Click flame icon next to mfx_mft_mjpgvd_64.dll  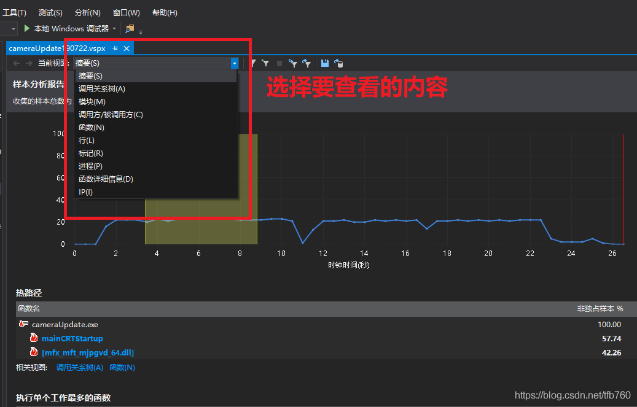pos(34,352)
